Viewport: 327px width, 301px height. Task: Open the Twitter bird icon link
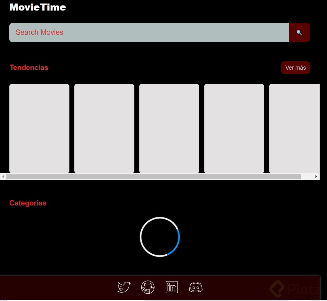(x=124, y=287)
